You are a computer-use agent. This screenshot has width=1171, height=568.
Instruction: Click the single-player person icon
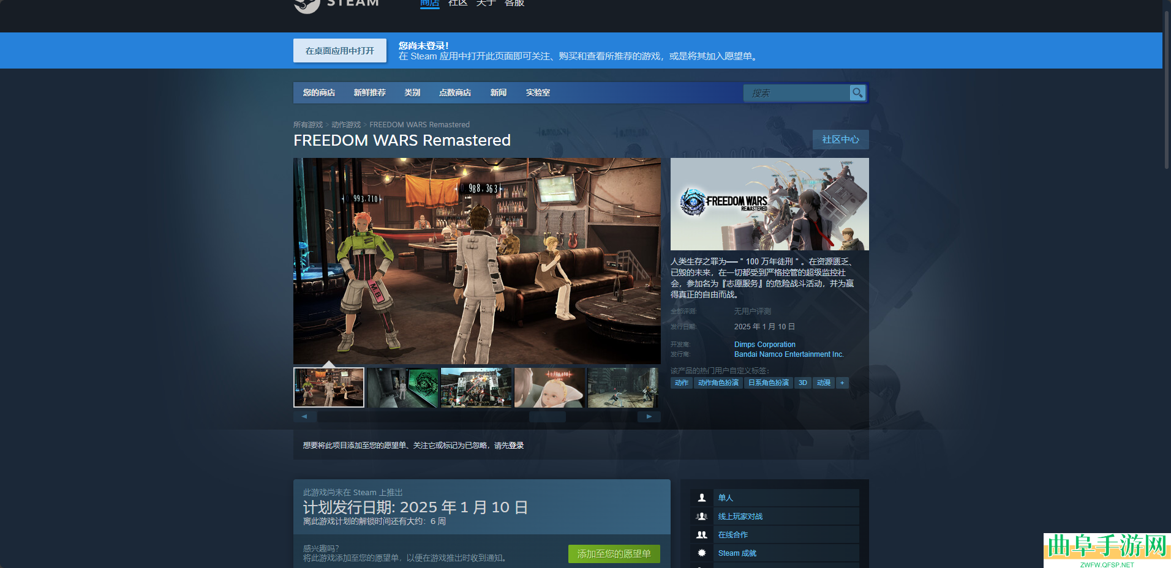702,498
